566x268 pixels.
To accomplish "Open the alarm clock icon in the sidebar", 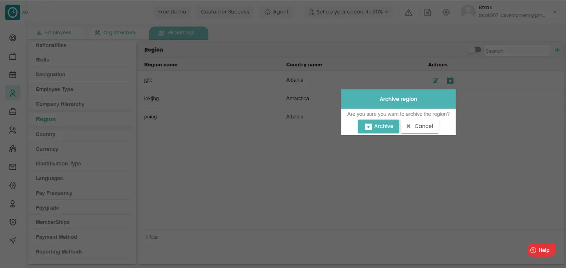I will click(x=13, y=222).
